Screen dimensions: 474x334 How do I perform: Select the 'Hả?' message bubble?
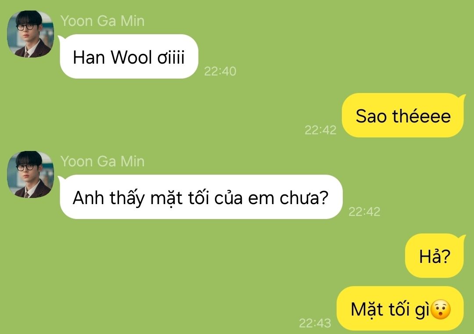point(434,256)
